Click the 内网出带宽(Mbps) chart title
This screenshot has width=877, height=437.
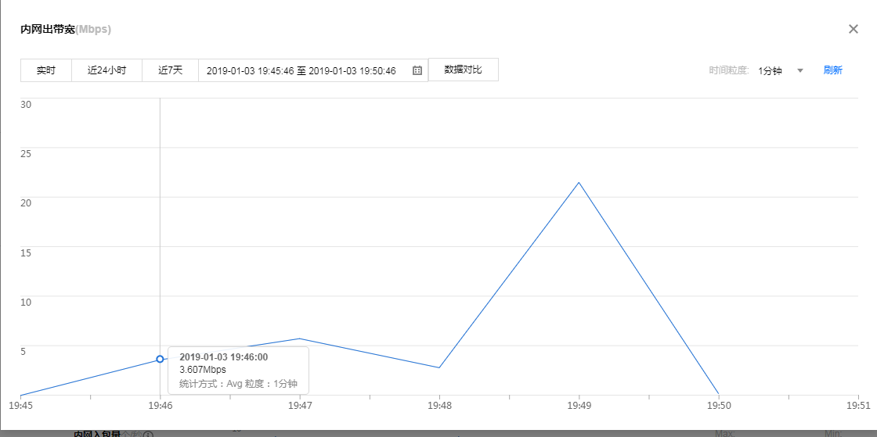[66, 30]
